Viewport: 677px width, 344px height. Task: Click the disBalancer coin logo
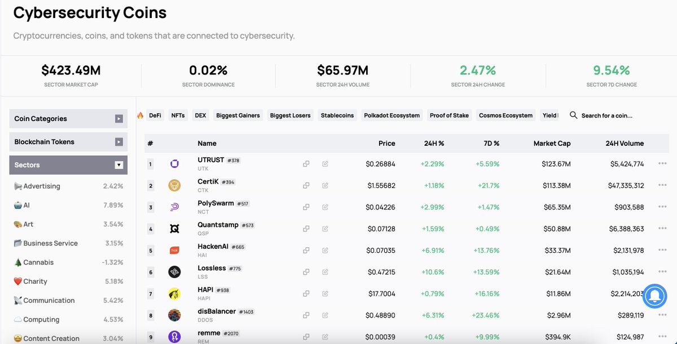pos(174,315)
